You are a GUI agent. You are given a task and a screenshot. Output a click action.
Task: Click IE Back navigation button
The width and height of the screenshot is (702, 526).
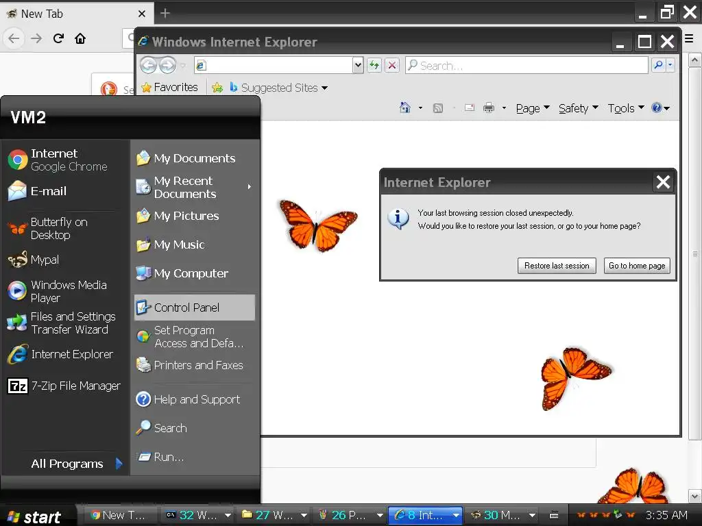(x=149, y=65)
